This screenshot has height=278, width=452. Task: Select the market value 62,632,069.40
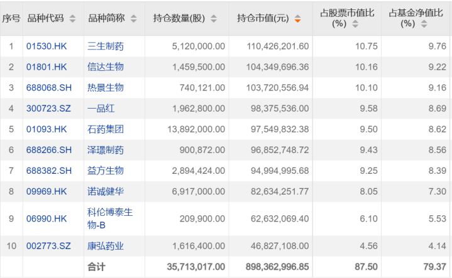pyautogui.click(x=280, y=219)
